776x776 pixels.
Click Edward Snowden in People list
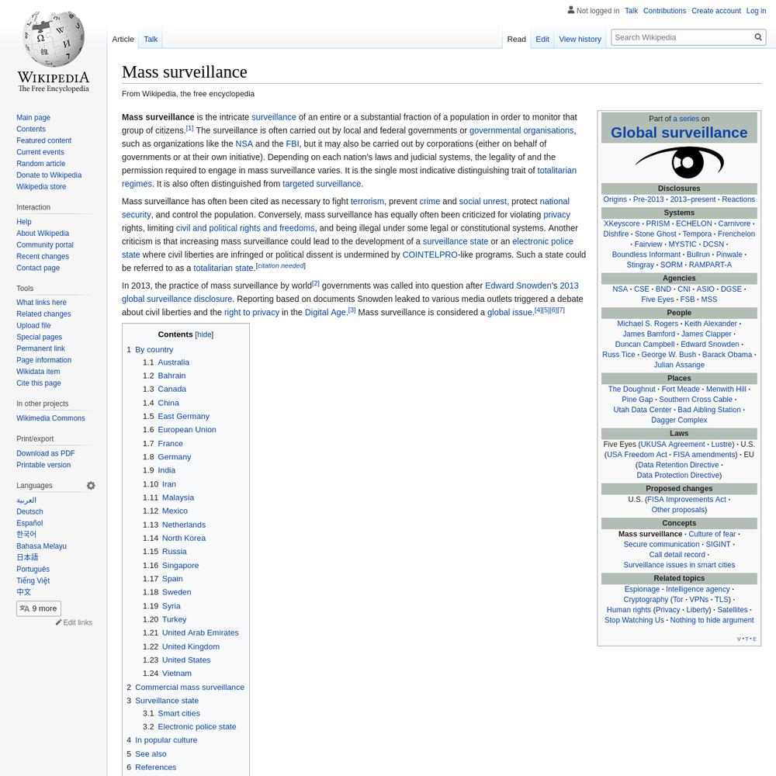click(x=710, y=345)
